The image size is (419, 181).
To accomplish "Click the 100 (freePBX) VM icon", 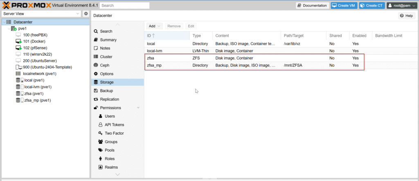I will click(x=18, y=35).
